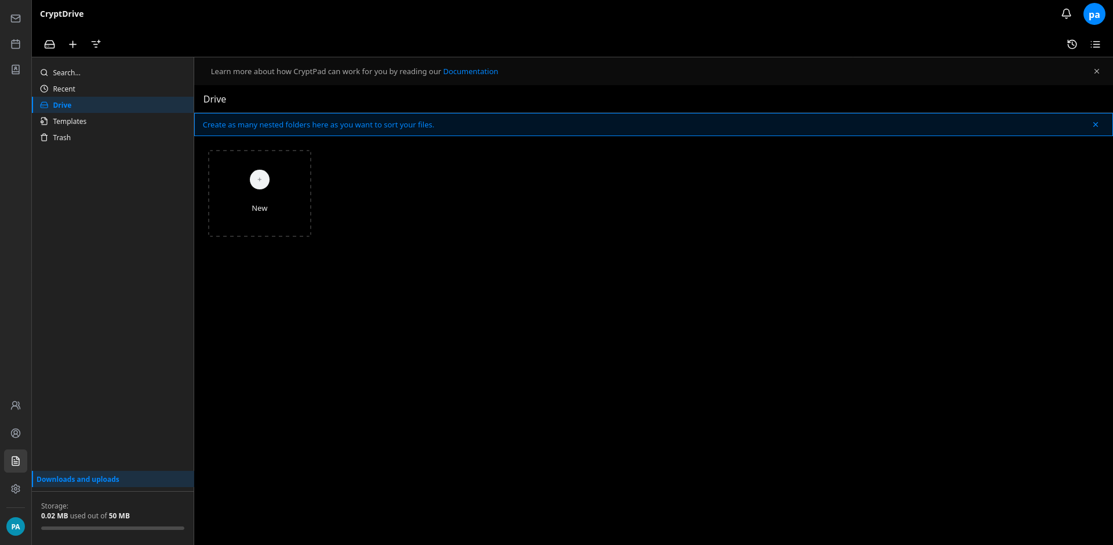The image size is (1113, 545).
Task: Open the filter icon in the toolbar
Action: pos(96,44)
